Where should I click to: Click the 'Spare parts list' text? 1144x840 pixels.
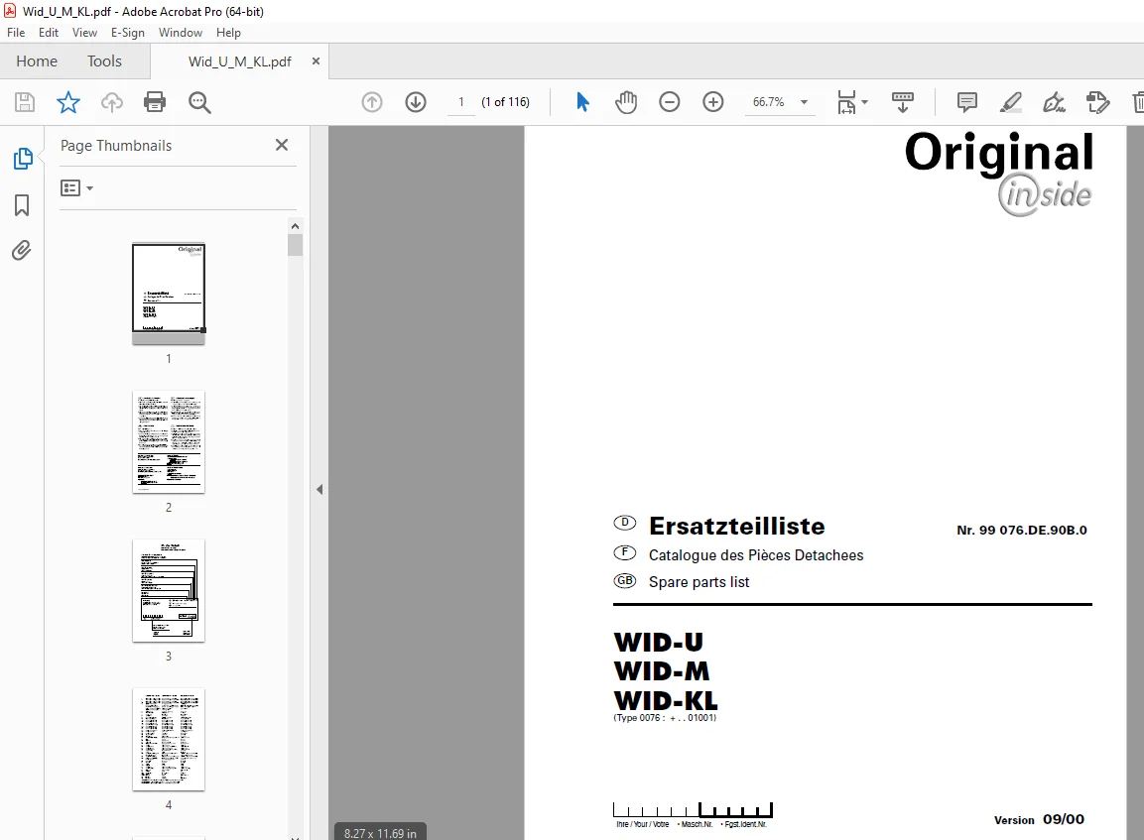pyautogui.click(x=699, y=582)
